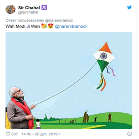Click the silhouetted people on the green hill
The height and width of the screenshot is (139, 139).
click(86, 117)
